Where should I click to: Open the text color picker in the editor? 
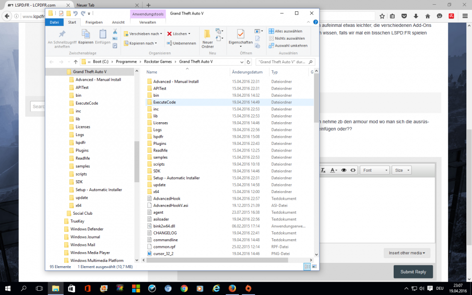click(x=333, y=170)
